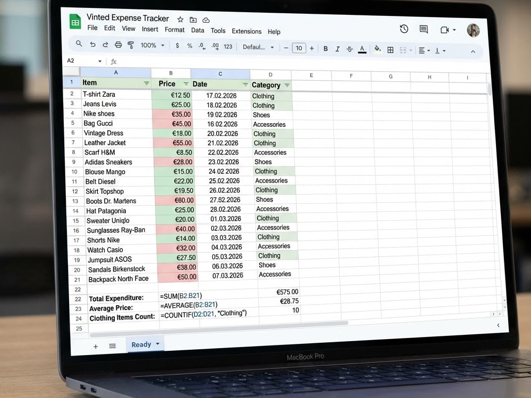Open vertical align dropdown
The image size is (531, 398).
[440, 51]
